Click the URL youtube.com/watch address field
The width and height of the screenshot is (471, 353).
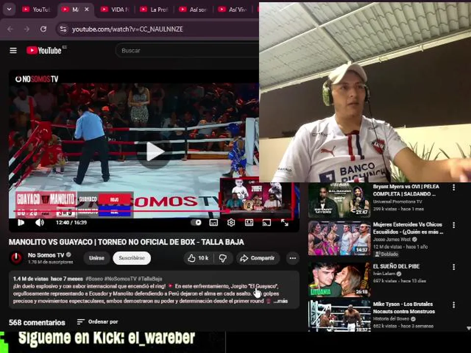128,29
